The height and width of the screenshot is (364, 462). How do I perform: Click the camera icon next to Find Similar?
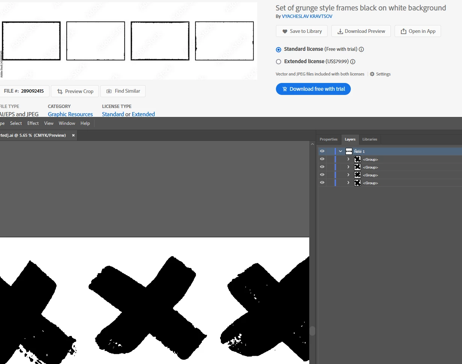click(109, 91)
